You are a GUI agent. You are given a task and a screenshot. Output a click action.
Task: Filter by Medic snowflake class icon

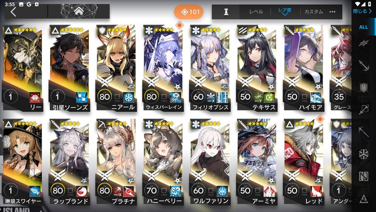pos(363,154)
